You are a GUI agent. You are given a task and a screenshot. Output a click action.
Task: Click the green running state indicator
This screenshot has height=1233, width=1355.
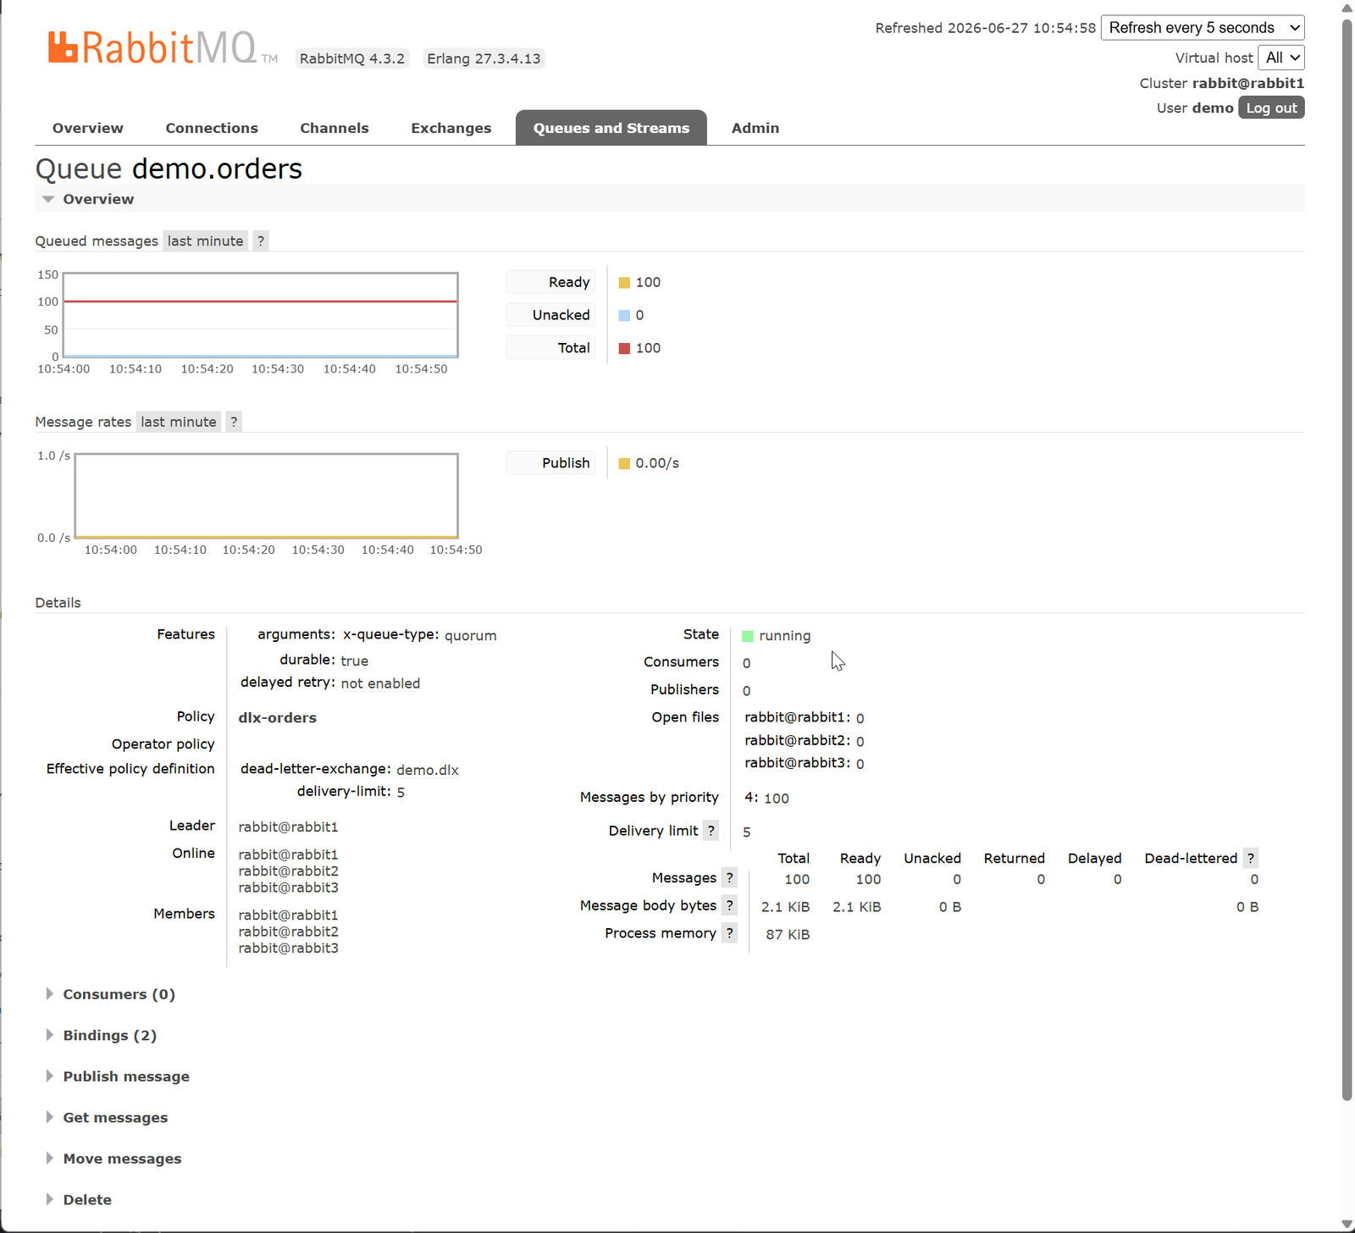pos(748,636)
